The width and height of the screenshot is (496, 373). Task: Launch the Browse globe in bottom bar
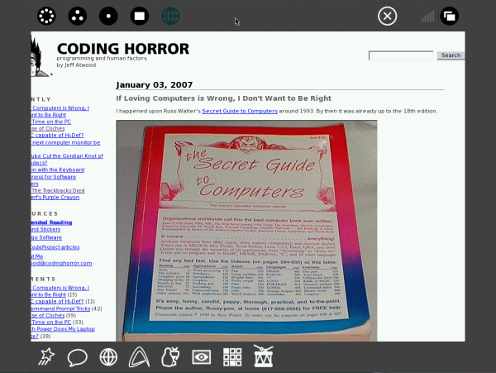108,357
